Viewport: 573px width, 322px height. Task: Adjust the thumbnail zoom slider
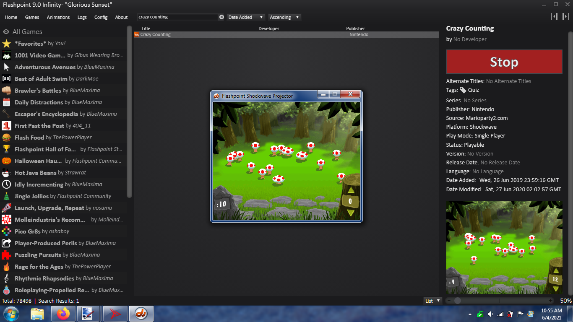pos(458,301)
